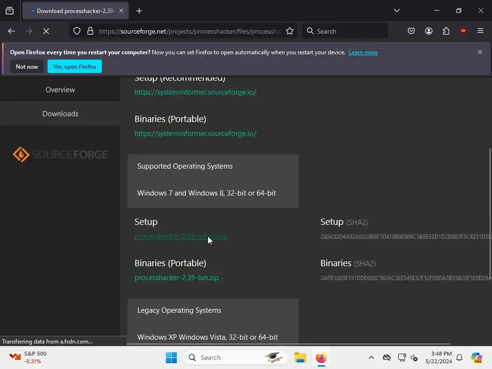The width and height of the screenshot is (492, 369).
Task: Click the taskbar Search box
Action: pos(235,357)
